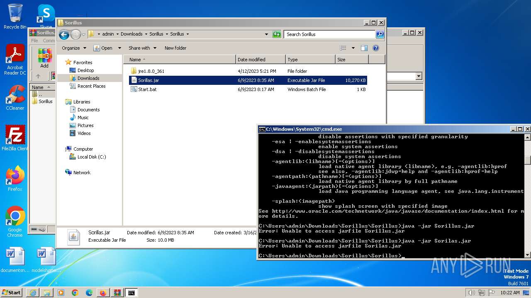531x298 pixels.
Task: Click the address bar refresh icon
Action: (277, 34)
